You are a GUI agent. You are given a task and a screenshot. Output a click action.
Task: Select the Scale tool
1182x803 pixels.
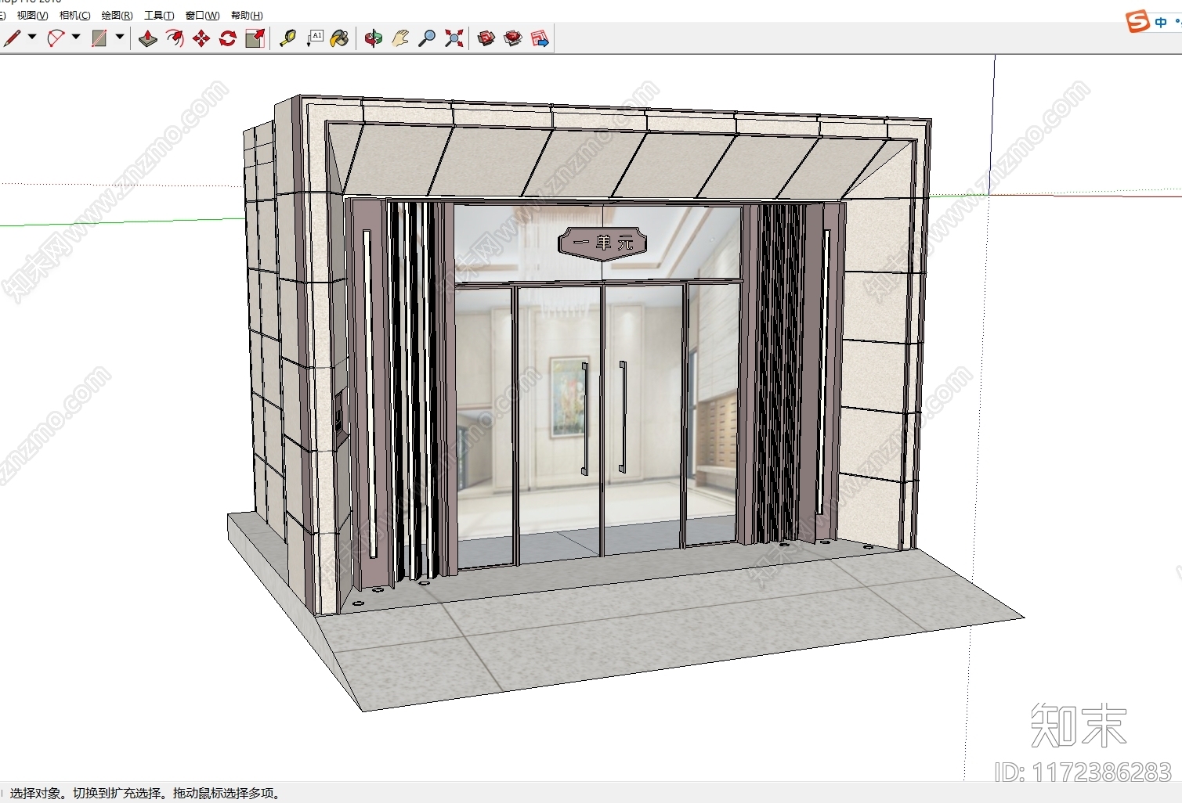coord(255,38)
